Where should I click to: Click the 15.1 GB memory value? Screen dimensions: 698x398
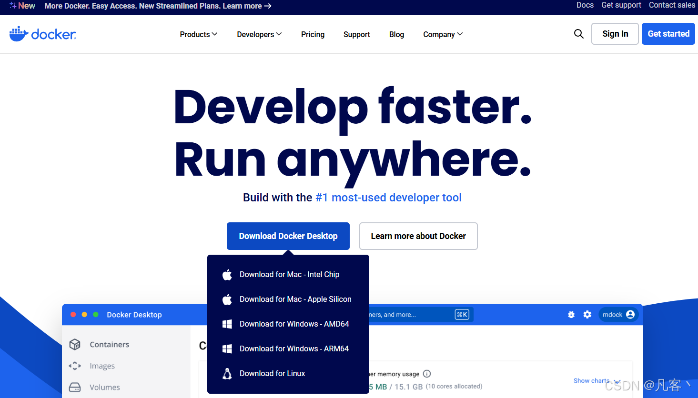pos(408,387)
